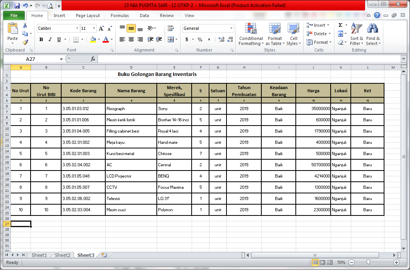
Task: Toggle Align Text Left
Action: pyautogui.click(x=122, y=40)
